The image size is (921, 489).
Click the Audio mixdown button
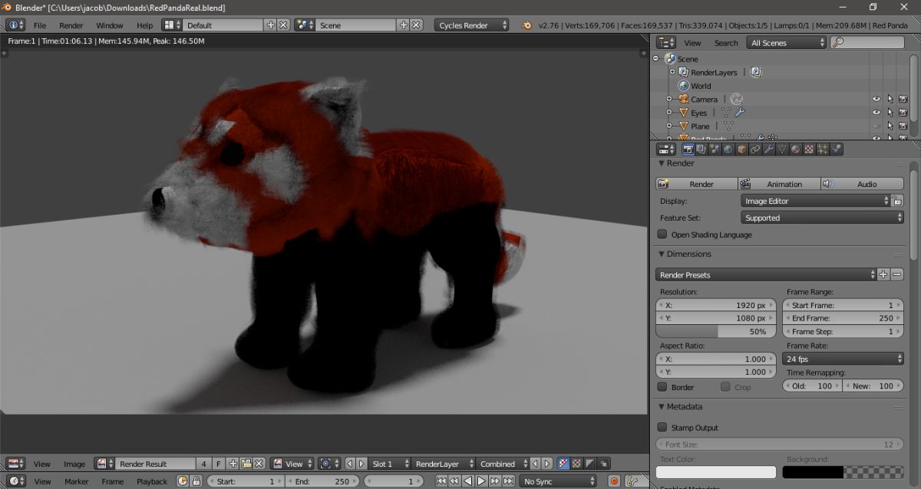tap(862, 184)
